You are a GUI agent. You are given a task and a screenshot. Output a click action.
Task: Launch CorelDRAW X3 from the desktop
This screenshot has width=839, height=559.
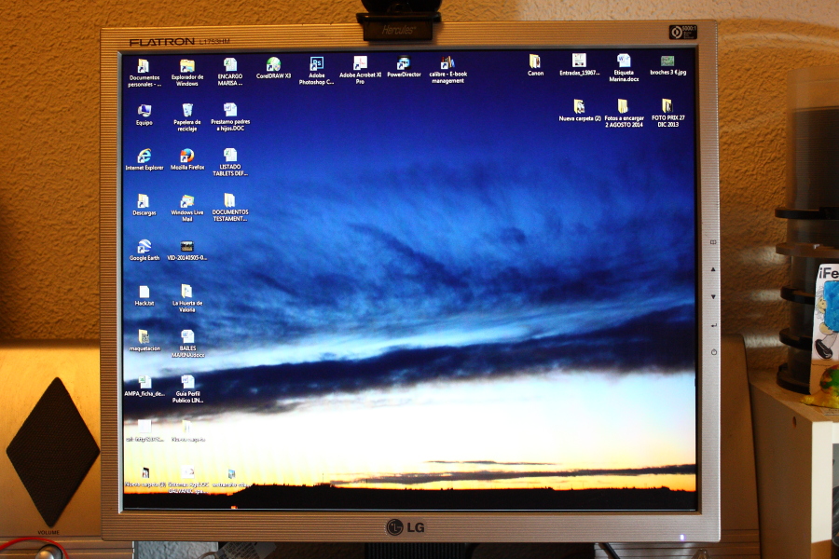click(x=273, y=68)
